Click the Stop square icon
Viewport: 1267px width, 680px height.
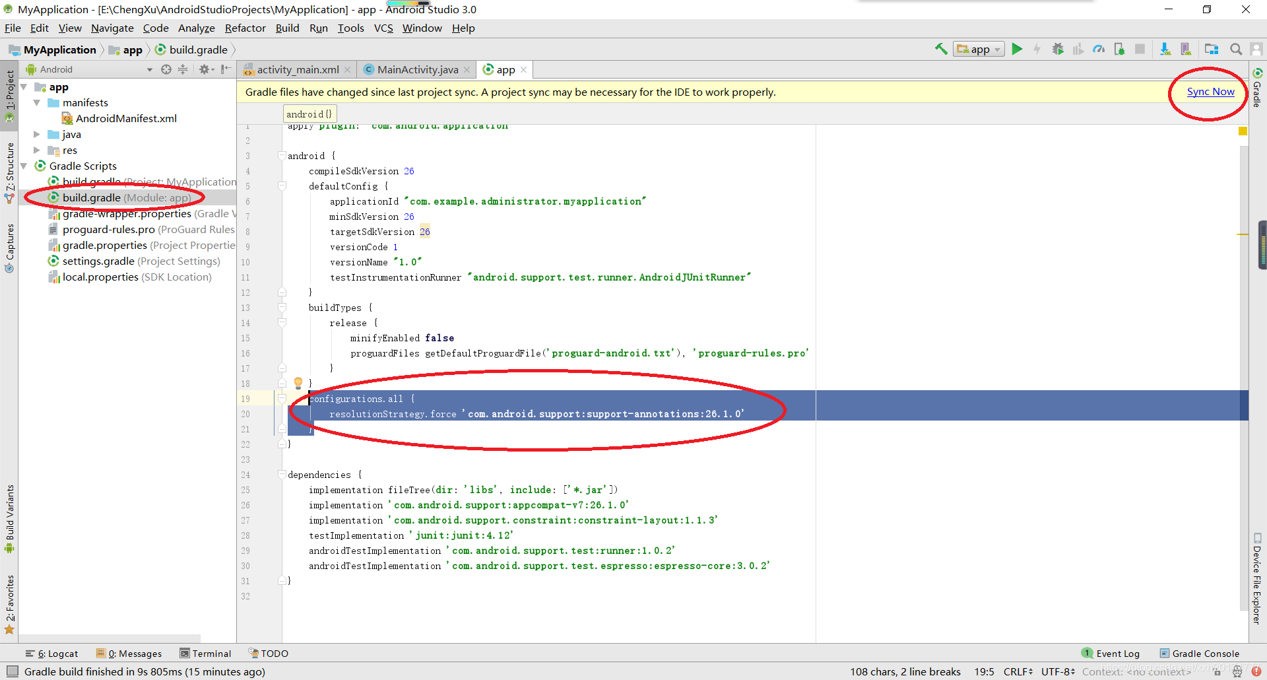click(x=1140, y=49)
